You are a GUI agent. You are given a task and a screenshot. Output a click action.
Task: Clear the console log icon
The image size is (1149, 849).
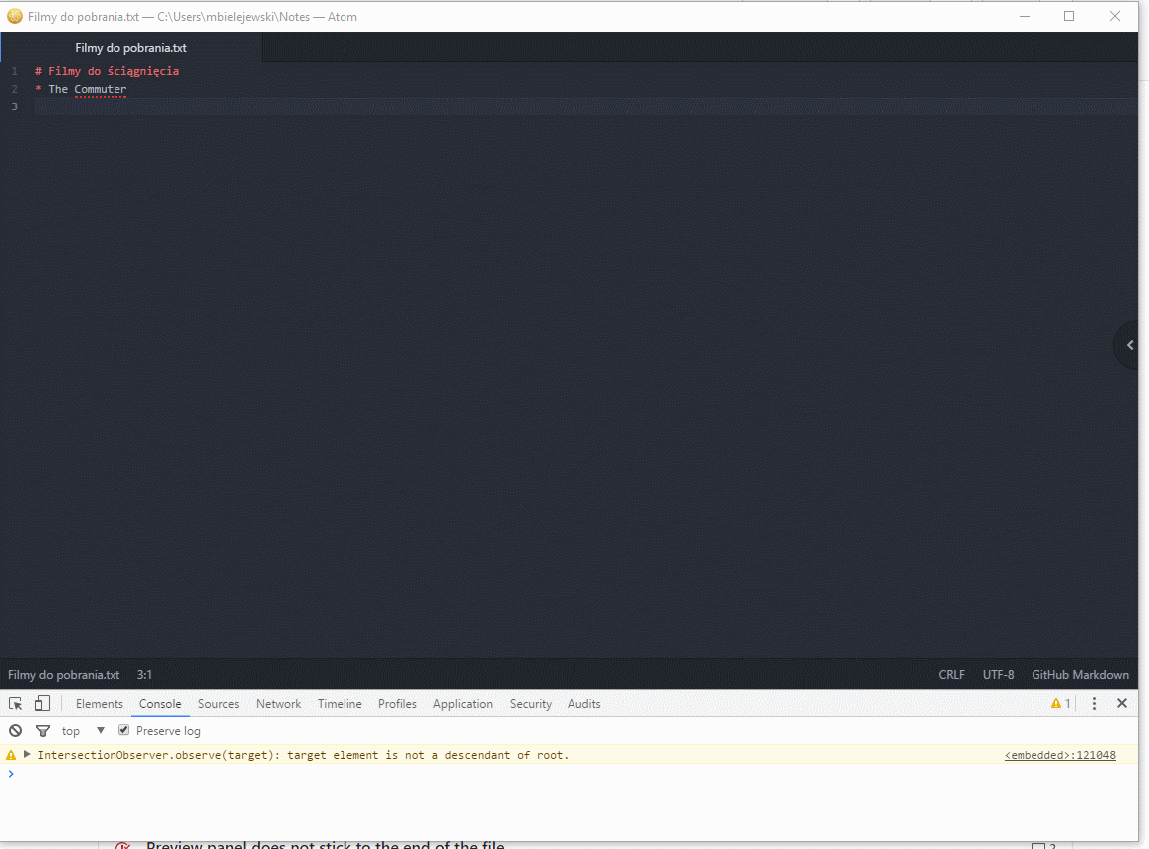point(15,731)
